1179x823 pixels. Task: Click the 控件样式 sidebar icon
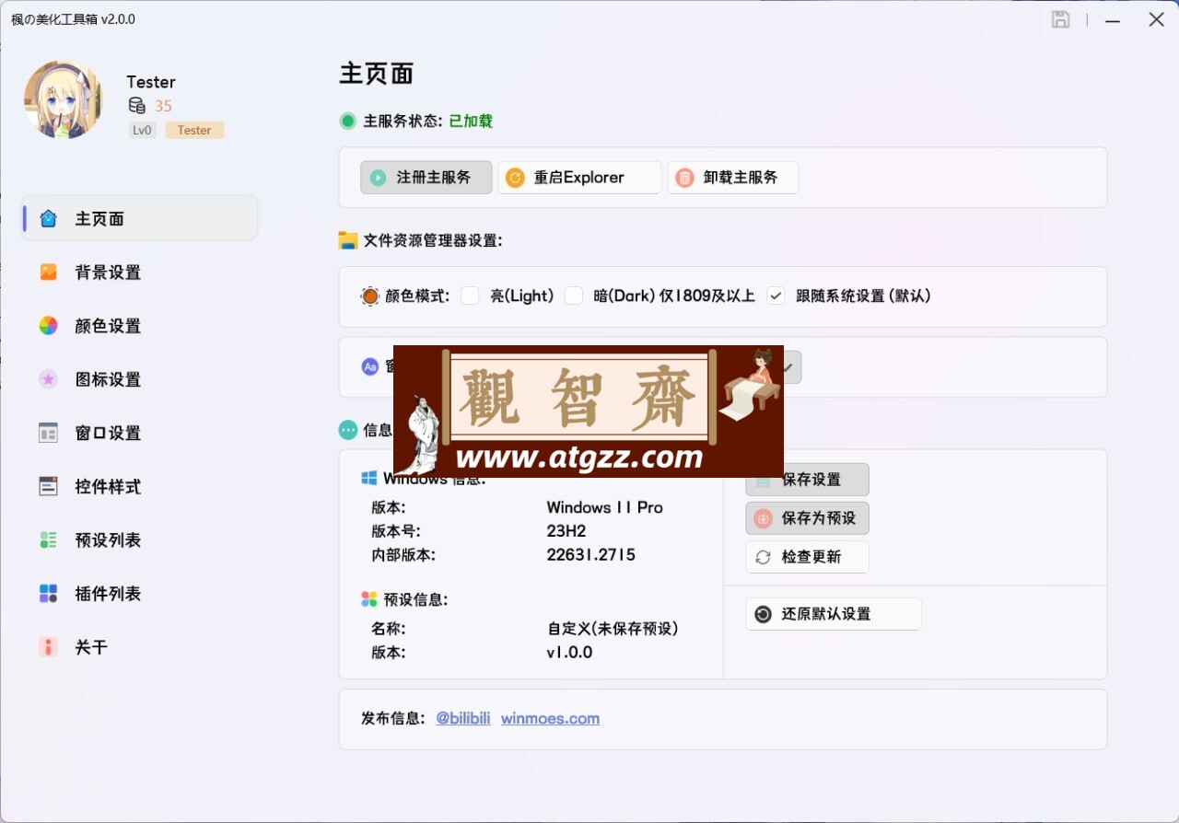coord(48,486)
